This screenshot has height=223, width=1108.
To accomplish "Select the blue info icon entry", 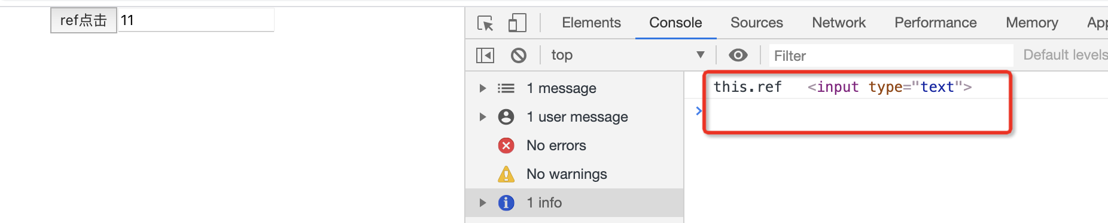I will point(506,203).
